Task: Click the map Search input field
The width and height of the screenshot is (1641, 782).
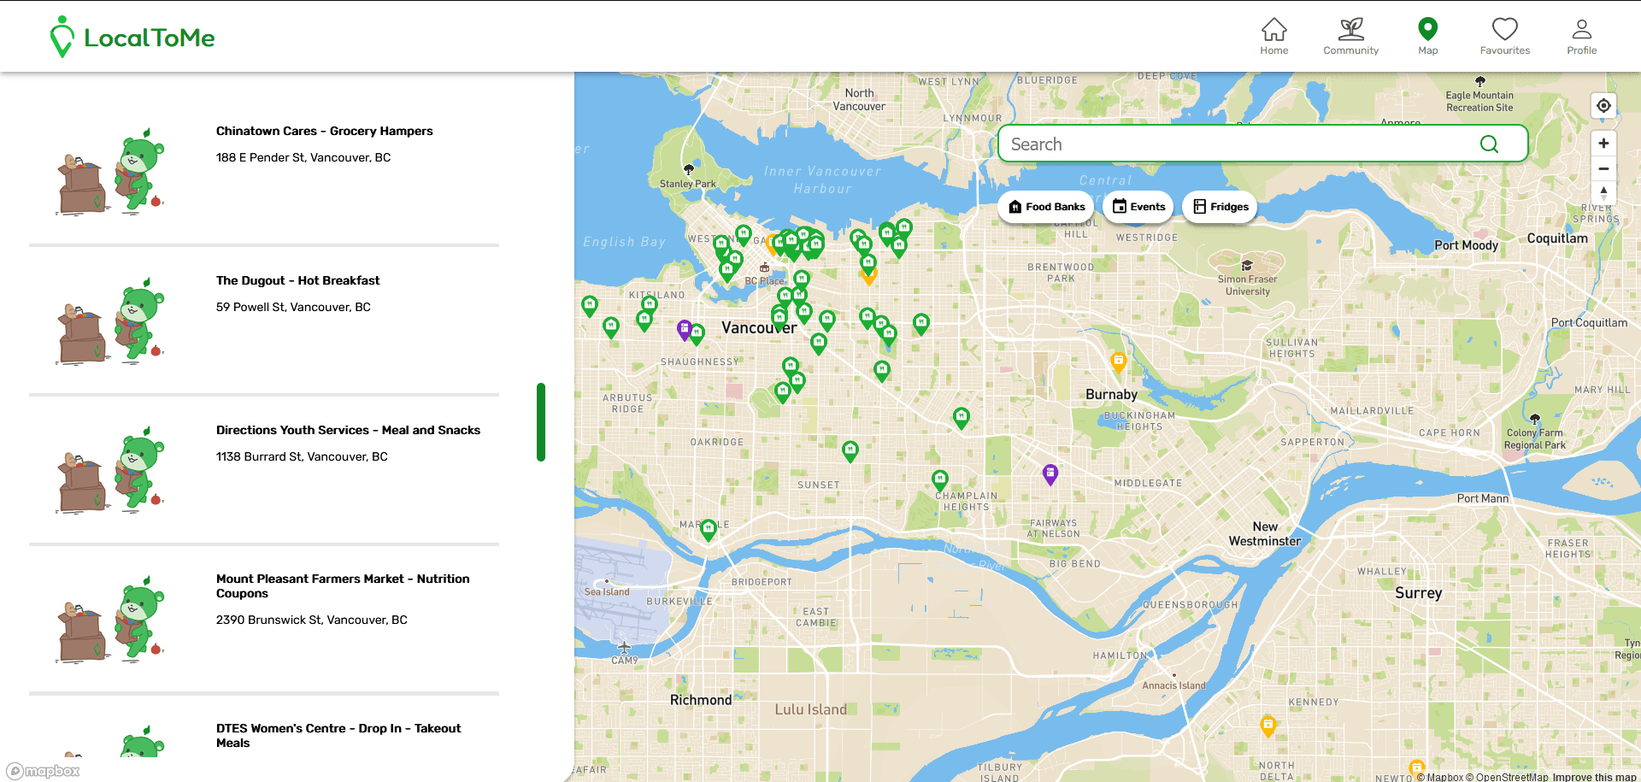Action: (1239, 144)
